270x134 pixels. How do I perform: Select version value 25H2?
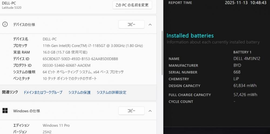click(x=47, y=132)
